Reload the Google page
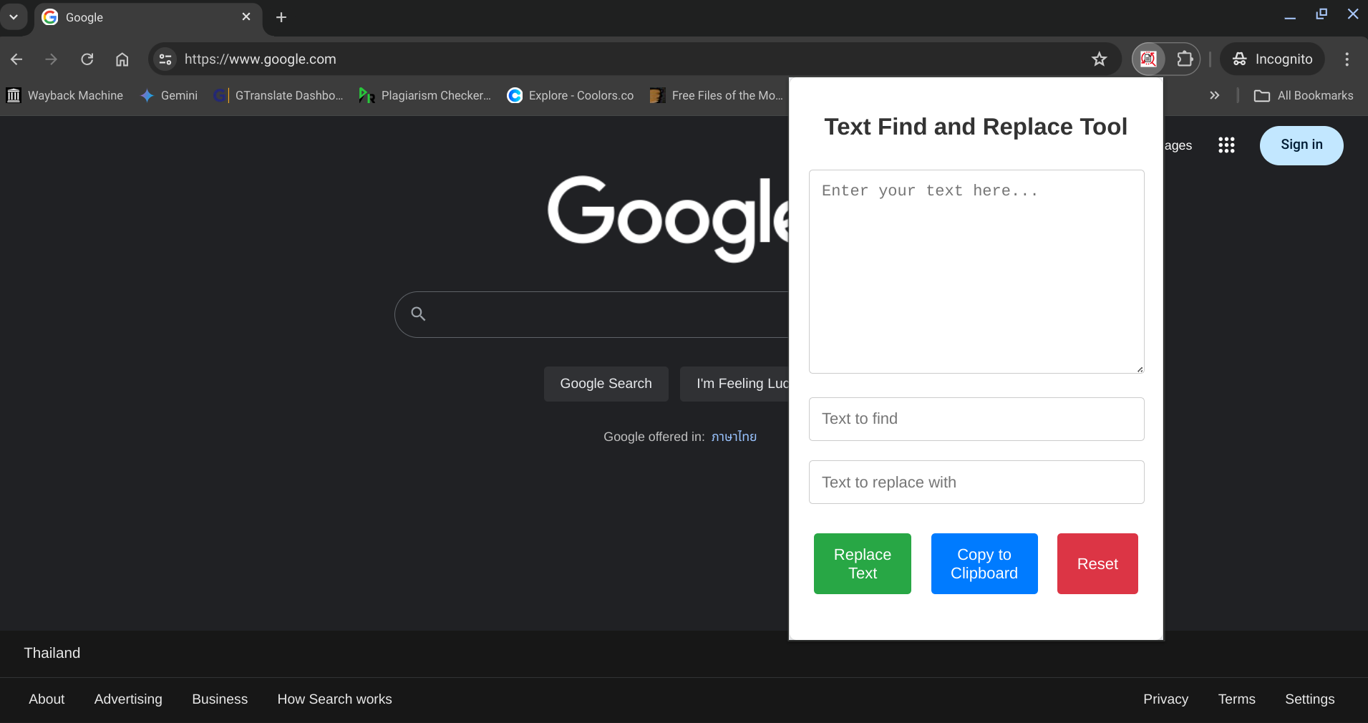 (x=87, y=59)
